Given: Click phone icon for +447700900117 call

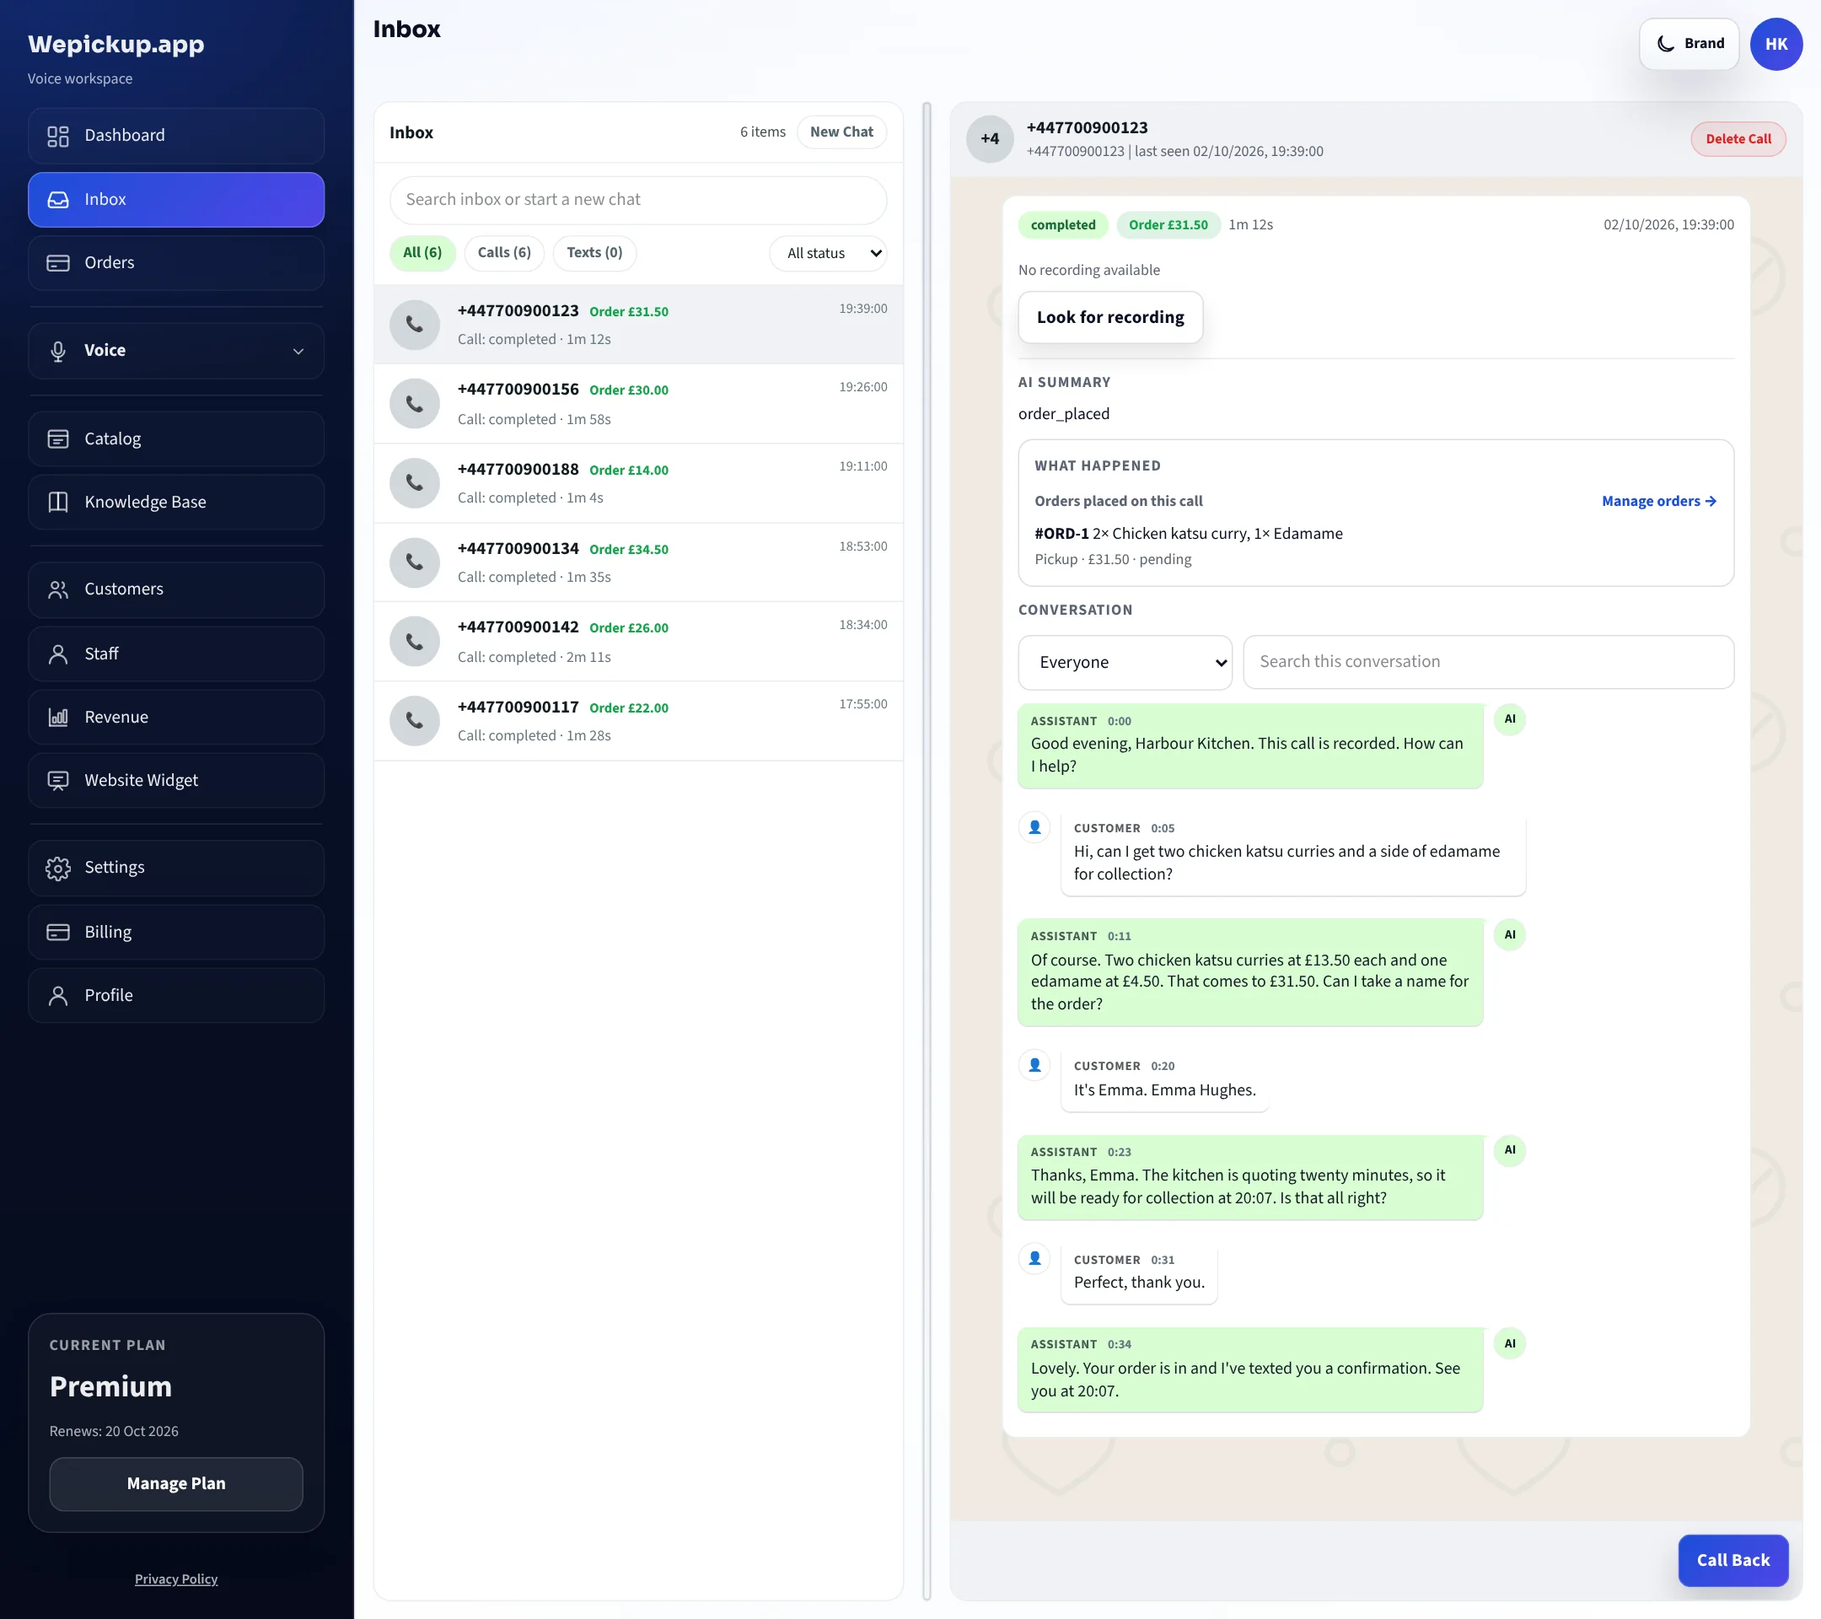Looking at the screenshot, I should point(414,721).
